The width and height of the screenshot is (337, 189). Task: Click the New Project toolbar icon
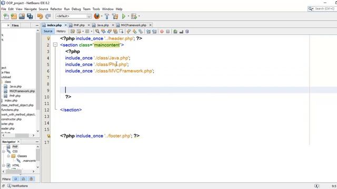coord(14,16)
